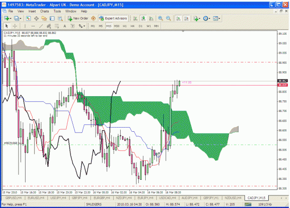Open the View menu
Screen dimensions: 290x208
point(21,11)
